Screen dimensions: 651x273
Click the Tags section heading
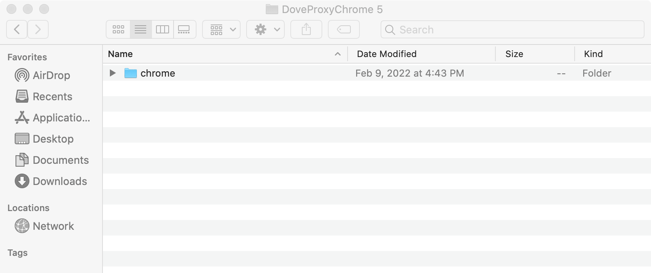[18, 253]
